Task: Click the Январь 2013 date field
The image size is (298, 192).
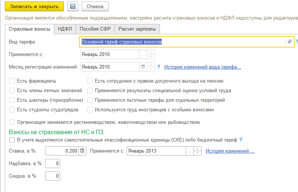Action: (157, 151)
